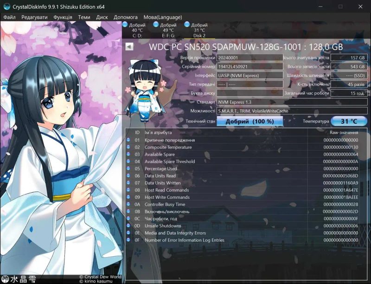Click the empty drive letter field

point(249,93)
